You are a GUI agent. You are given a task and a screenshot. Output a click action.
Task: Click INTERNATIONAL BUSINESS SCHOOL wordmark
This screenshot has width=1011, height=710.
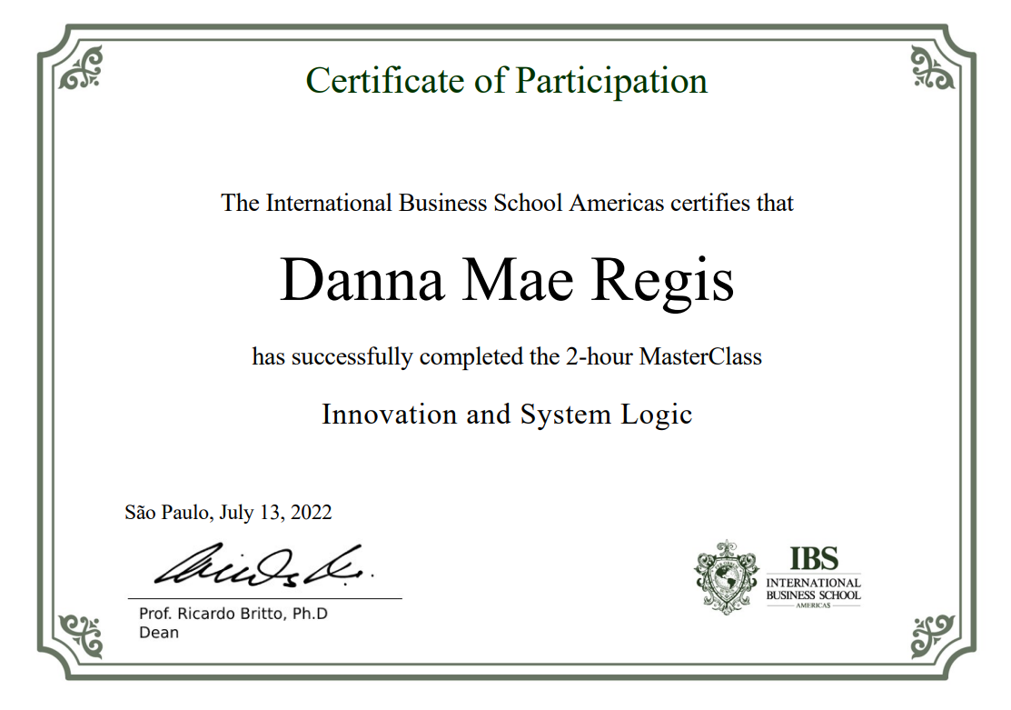[820, 585]
